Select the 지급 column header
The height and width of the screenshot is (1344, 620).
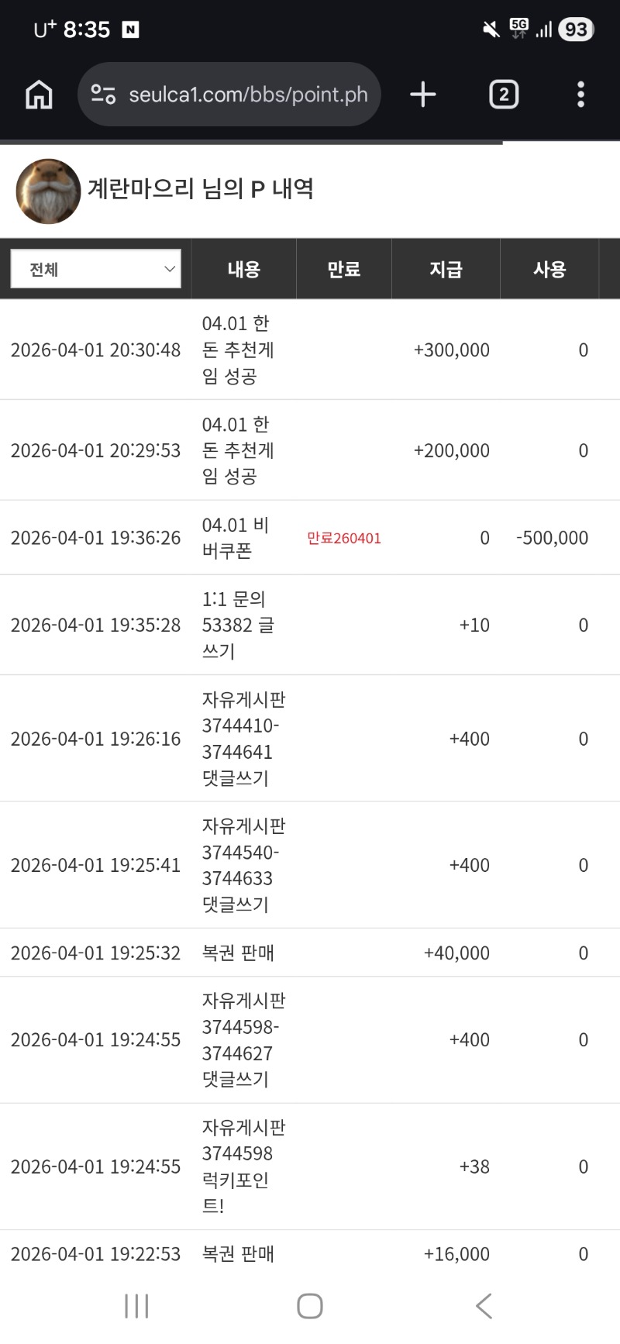tap(446, 269)
